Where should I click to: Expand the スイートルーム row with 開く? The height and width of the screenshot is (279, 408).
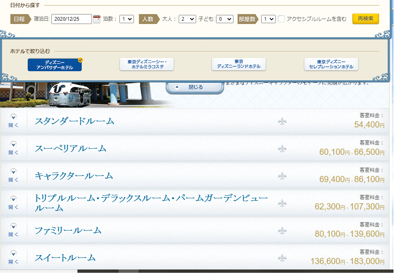[x=13, y=257]
